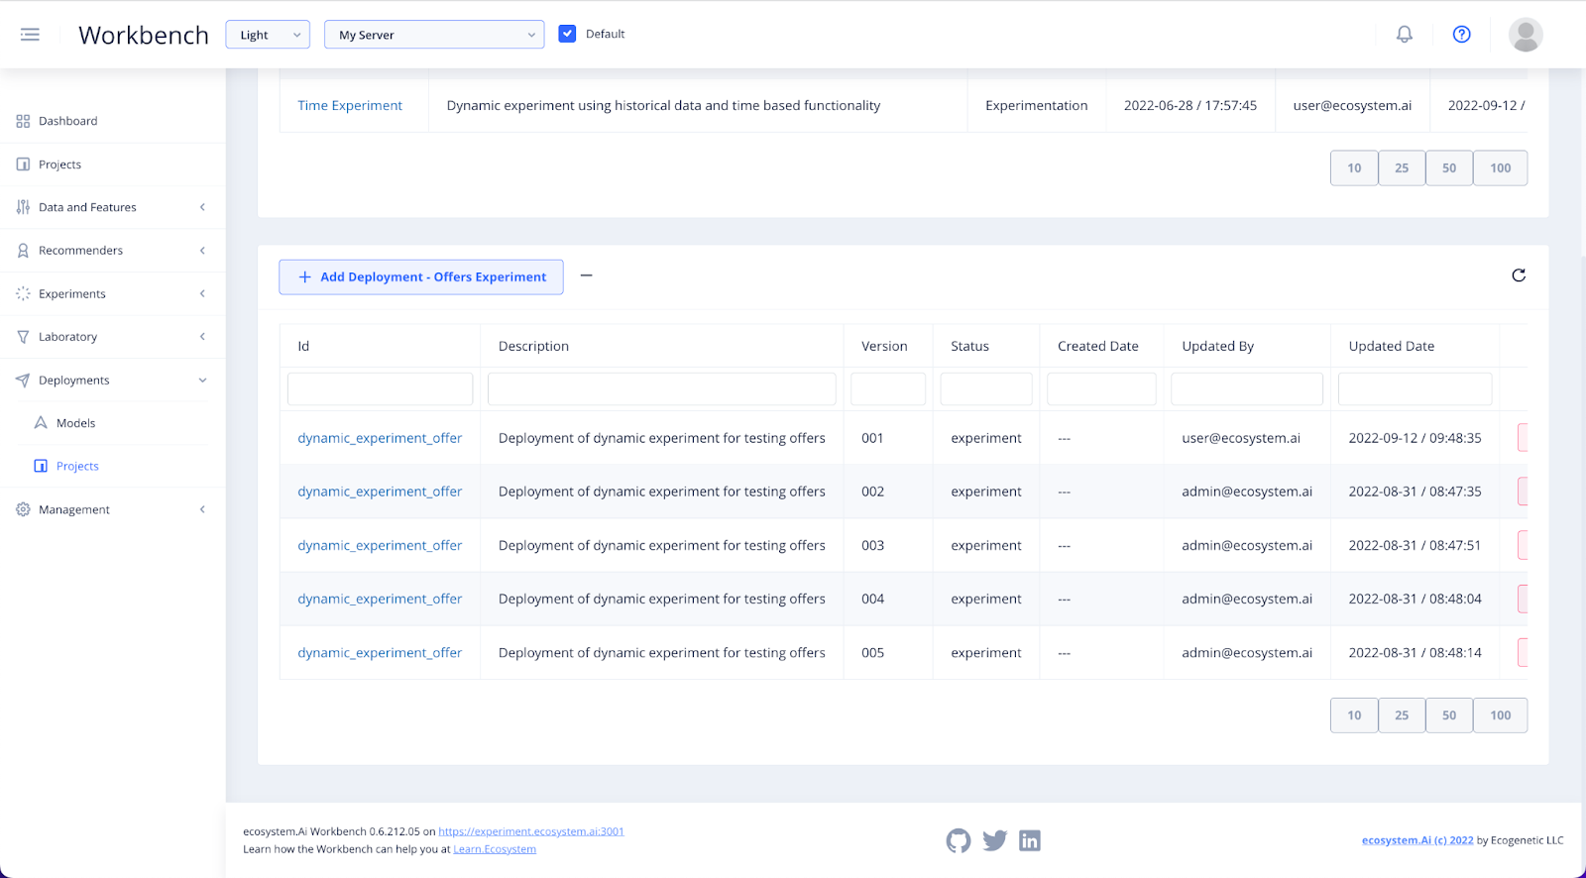Open dynamic_experiment_offer version 001 link
Viewport: 1586px width, 878px height.
pyautogui.click(x=380, y=438)
